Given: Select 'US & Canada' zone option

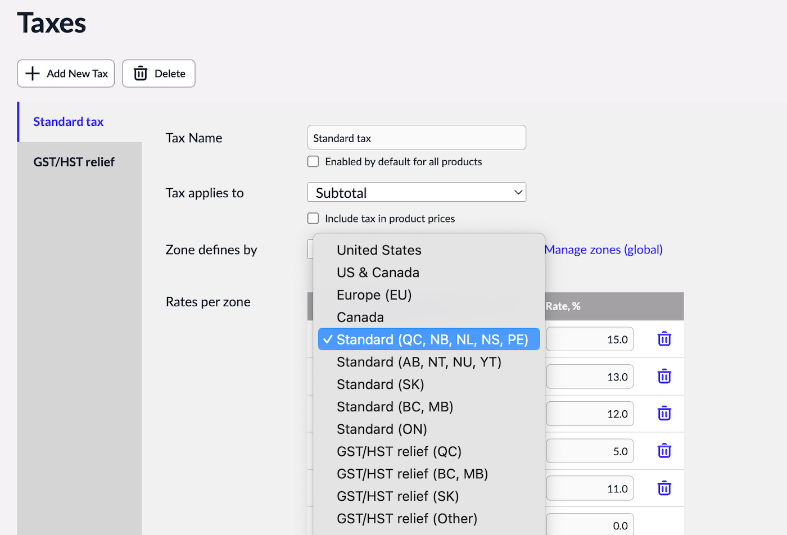Looking at the screenshot, I should pos(378,273).
